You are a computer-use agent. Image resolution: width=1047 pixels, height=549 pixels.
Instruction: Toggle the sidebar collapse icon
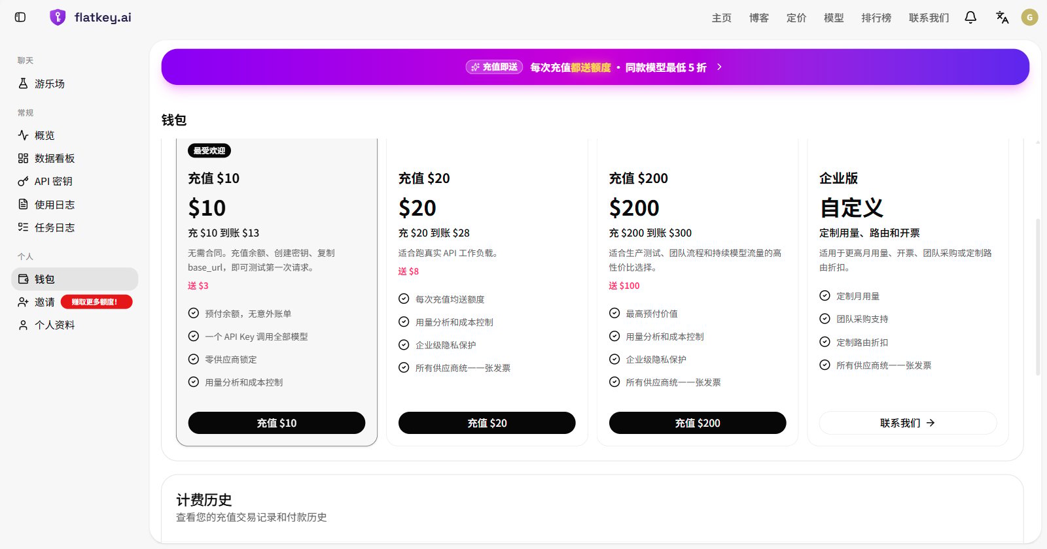tap(20, 18)
